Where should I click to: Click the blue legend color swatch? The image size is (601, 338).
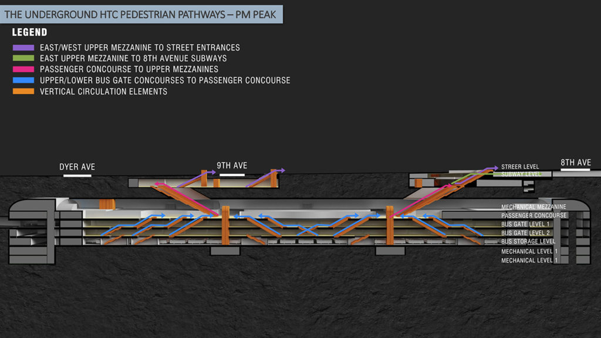point(23,80)
